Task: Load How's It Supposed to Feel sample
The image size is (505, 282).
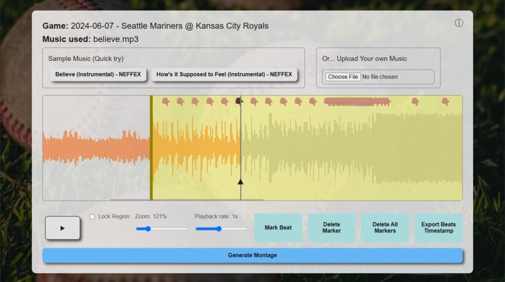Action: 224,74
